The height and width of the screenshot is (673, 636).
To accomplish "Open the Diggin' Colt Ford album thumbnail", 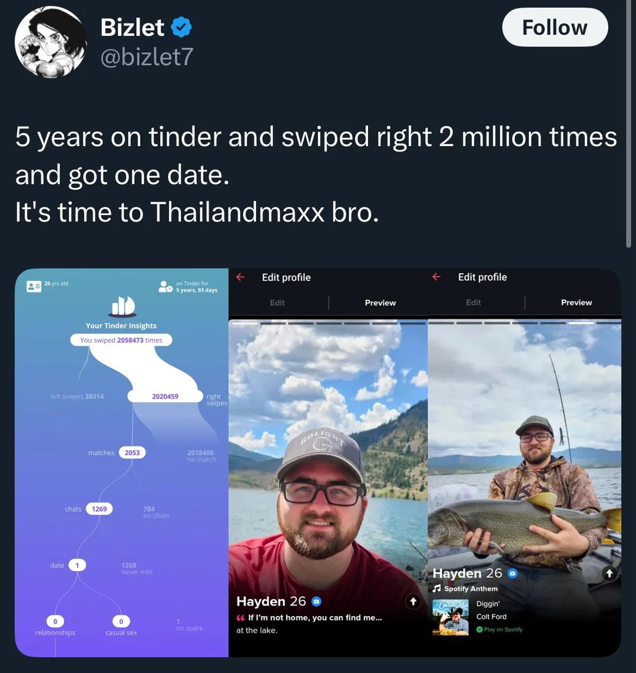I will coord(450,617).
